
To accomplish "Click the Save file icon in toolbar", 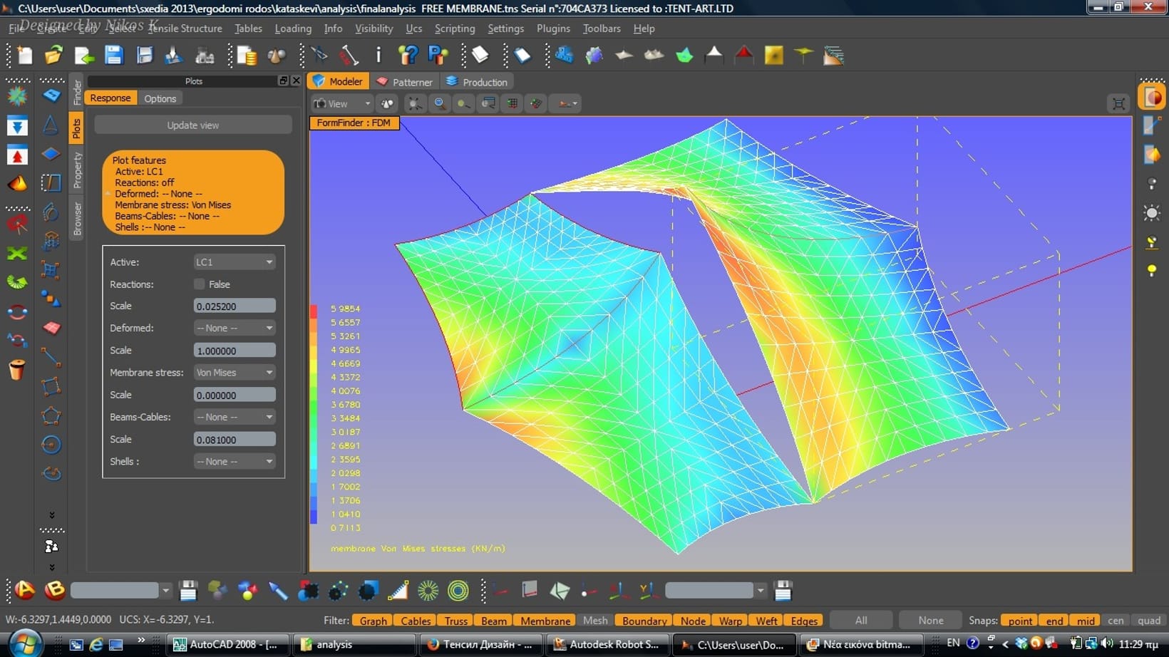I will (x=114, y=55).
